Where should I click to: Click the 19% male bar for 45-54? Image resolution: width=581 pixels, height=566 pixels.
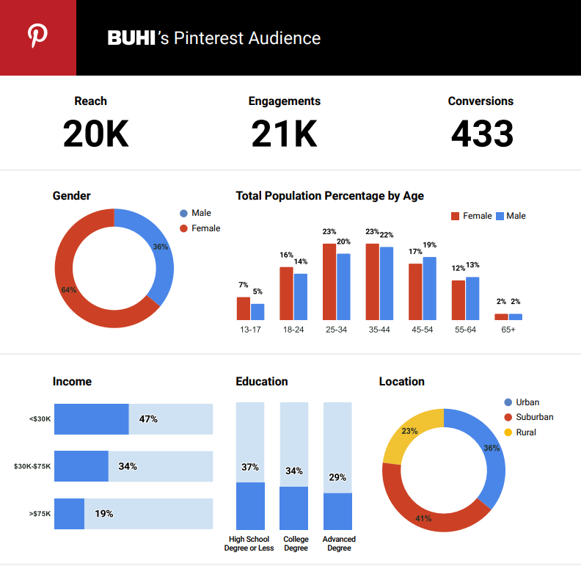click(429, 289)
